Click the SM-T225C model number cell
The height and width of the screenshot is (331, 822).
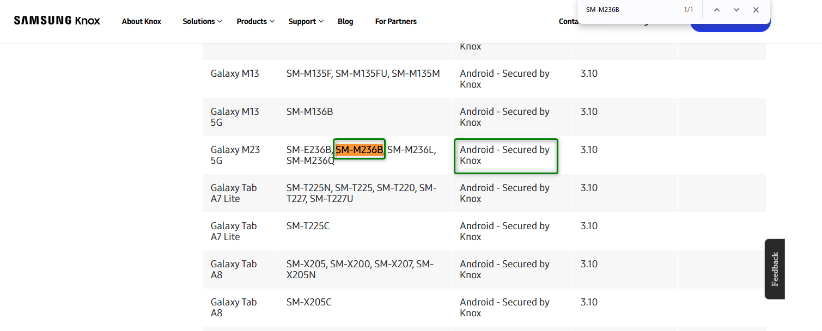[x=308, y=225]
